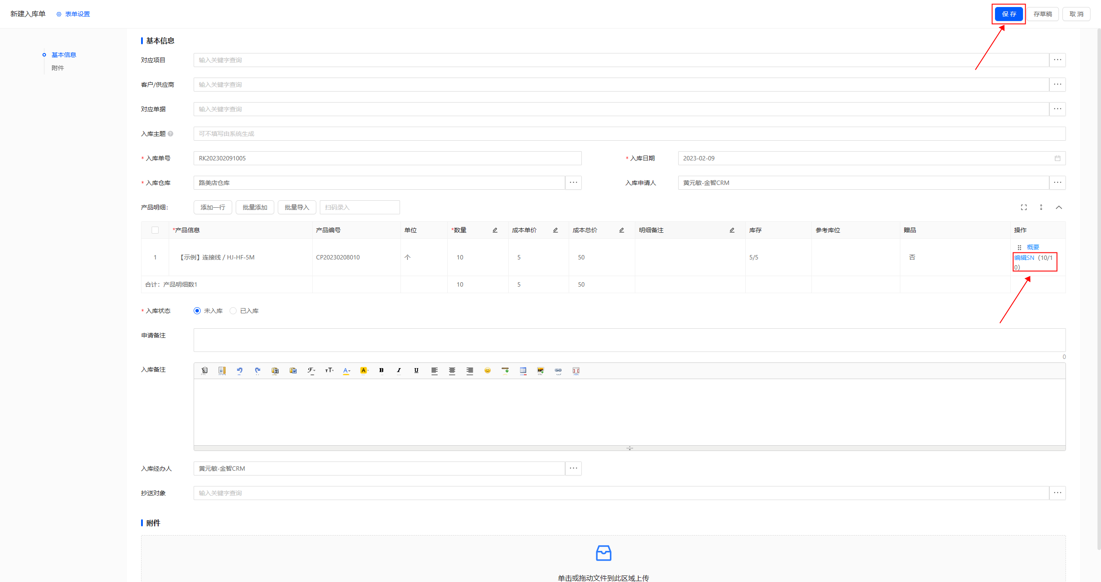Click the insert hyperlink icon
The image size is (1101, 582).
coord(558,370)
